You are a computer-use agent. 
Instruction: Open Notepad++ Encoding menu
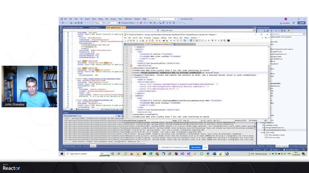(x=147, y=38)
